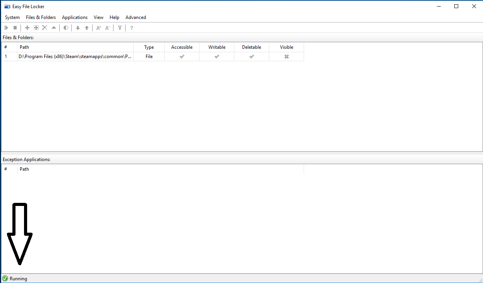Click the Writable column header

[x=217, y=47]
